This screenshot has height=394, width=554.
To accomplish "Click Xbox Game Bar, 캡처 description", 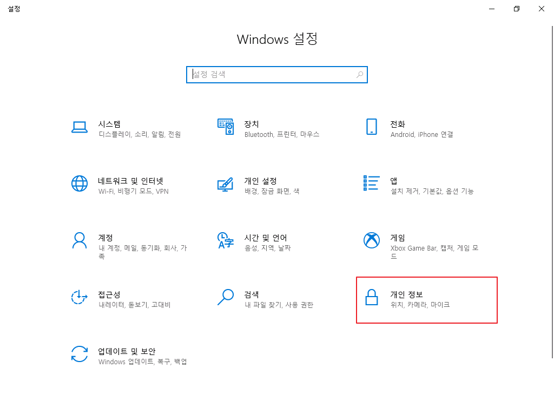I will [434, 252].
